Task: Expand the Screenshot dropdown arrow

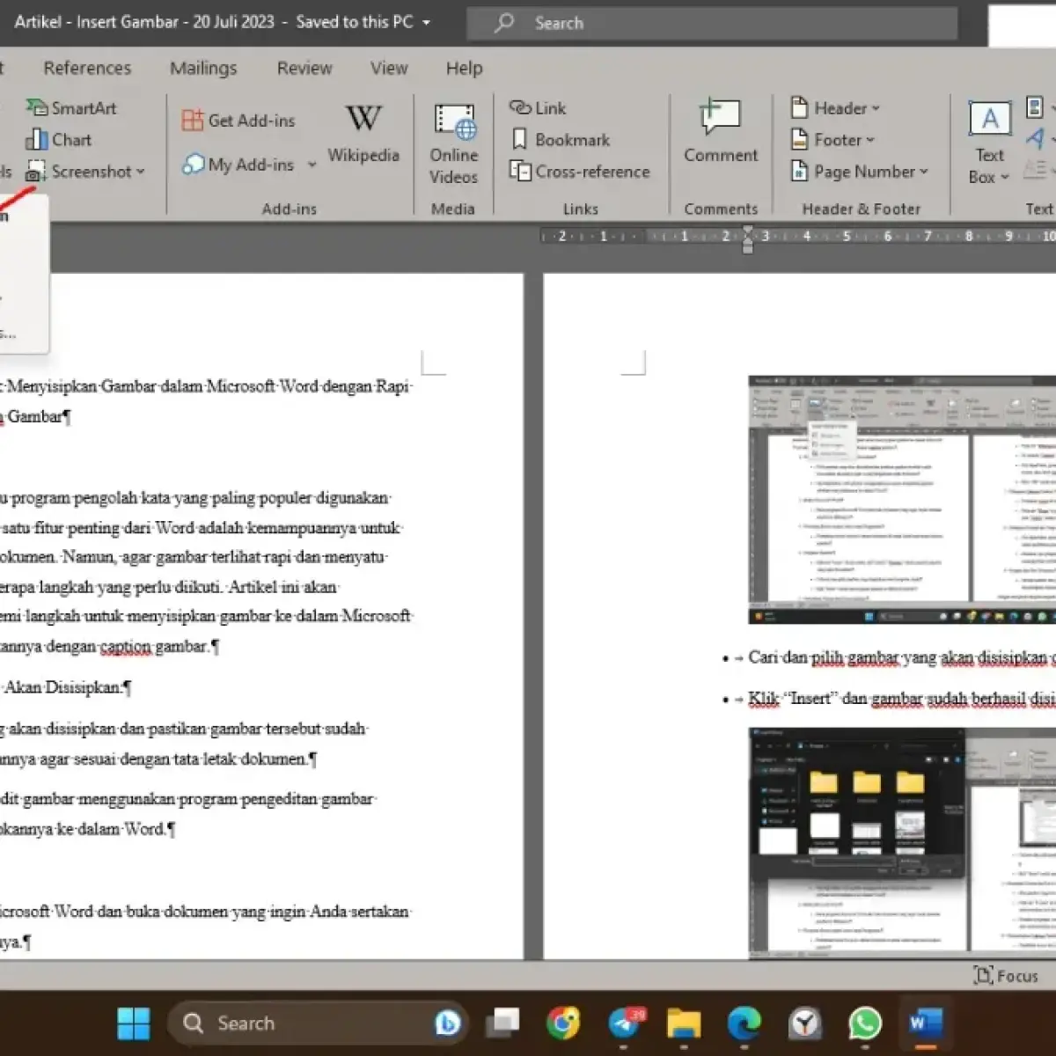Action: [141, 172]
